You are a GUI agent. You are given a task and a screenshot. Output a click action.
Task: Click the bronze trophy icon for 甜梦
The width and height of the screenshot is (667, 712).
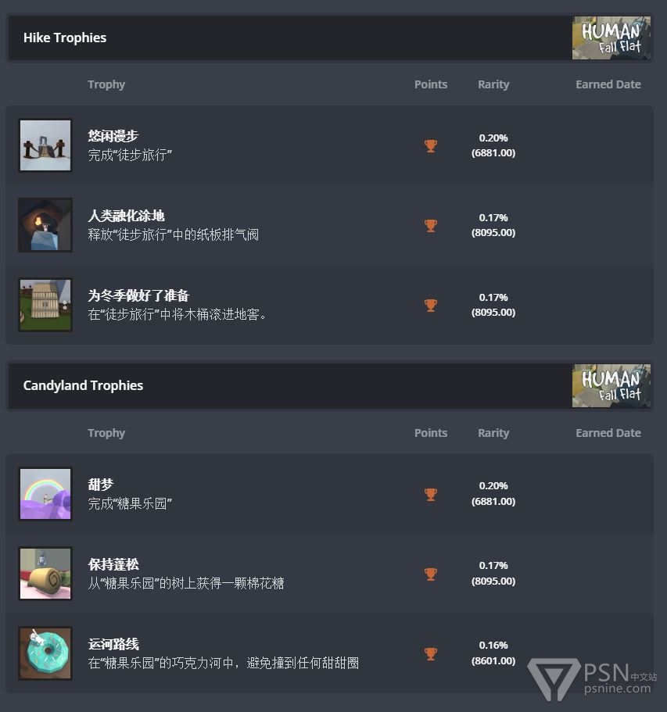point(430,495)
